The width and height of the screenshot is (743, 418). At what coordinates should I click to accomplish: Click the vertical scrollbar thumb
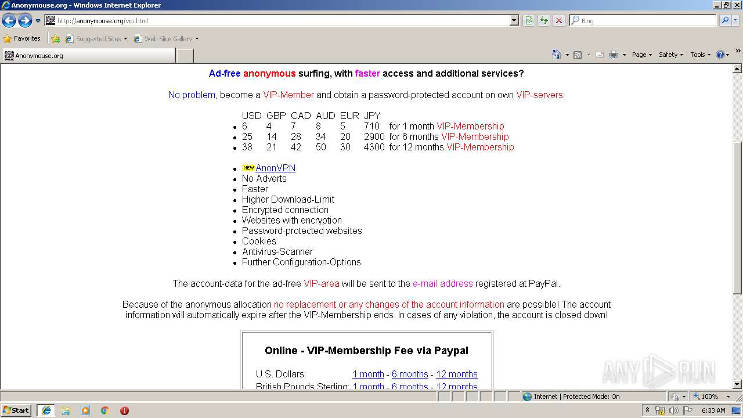coord(737,218)
